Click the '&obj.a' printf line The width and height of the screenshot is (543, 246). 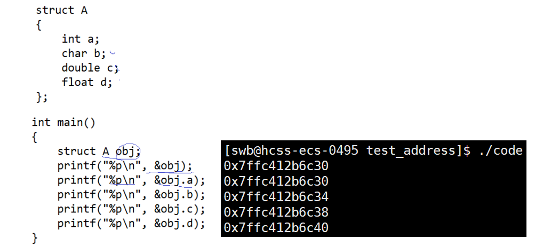pos(131,180)
